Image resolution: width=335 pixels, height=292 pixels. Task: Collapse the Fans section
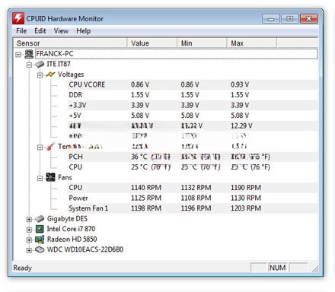tap(40, 178)
